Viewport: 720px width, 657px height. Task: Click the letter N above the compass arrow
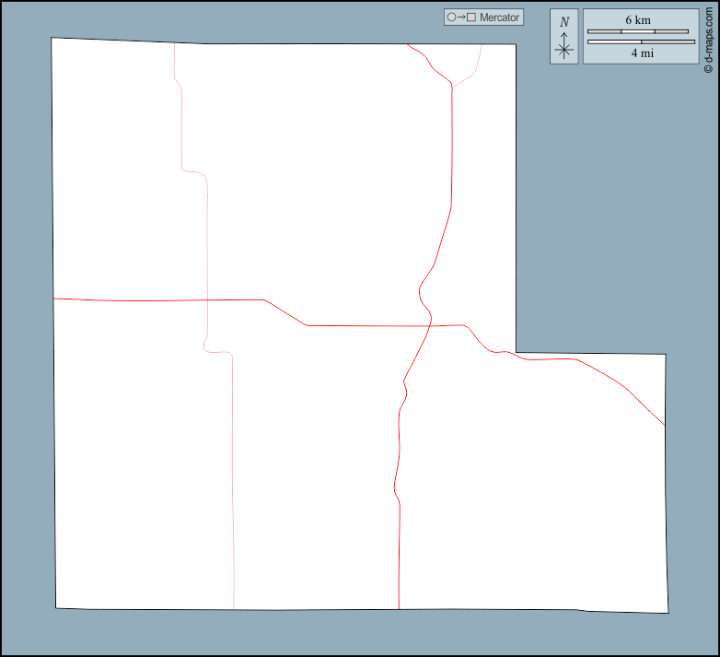[x=564, y=21]
